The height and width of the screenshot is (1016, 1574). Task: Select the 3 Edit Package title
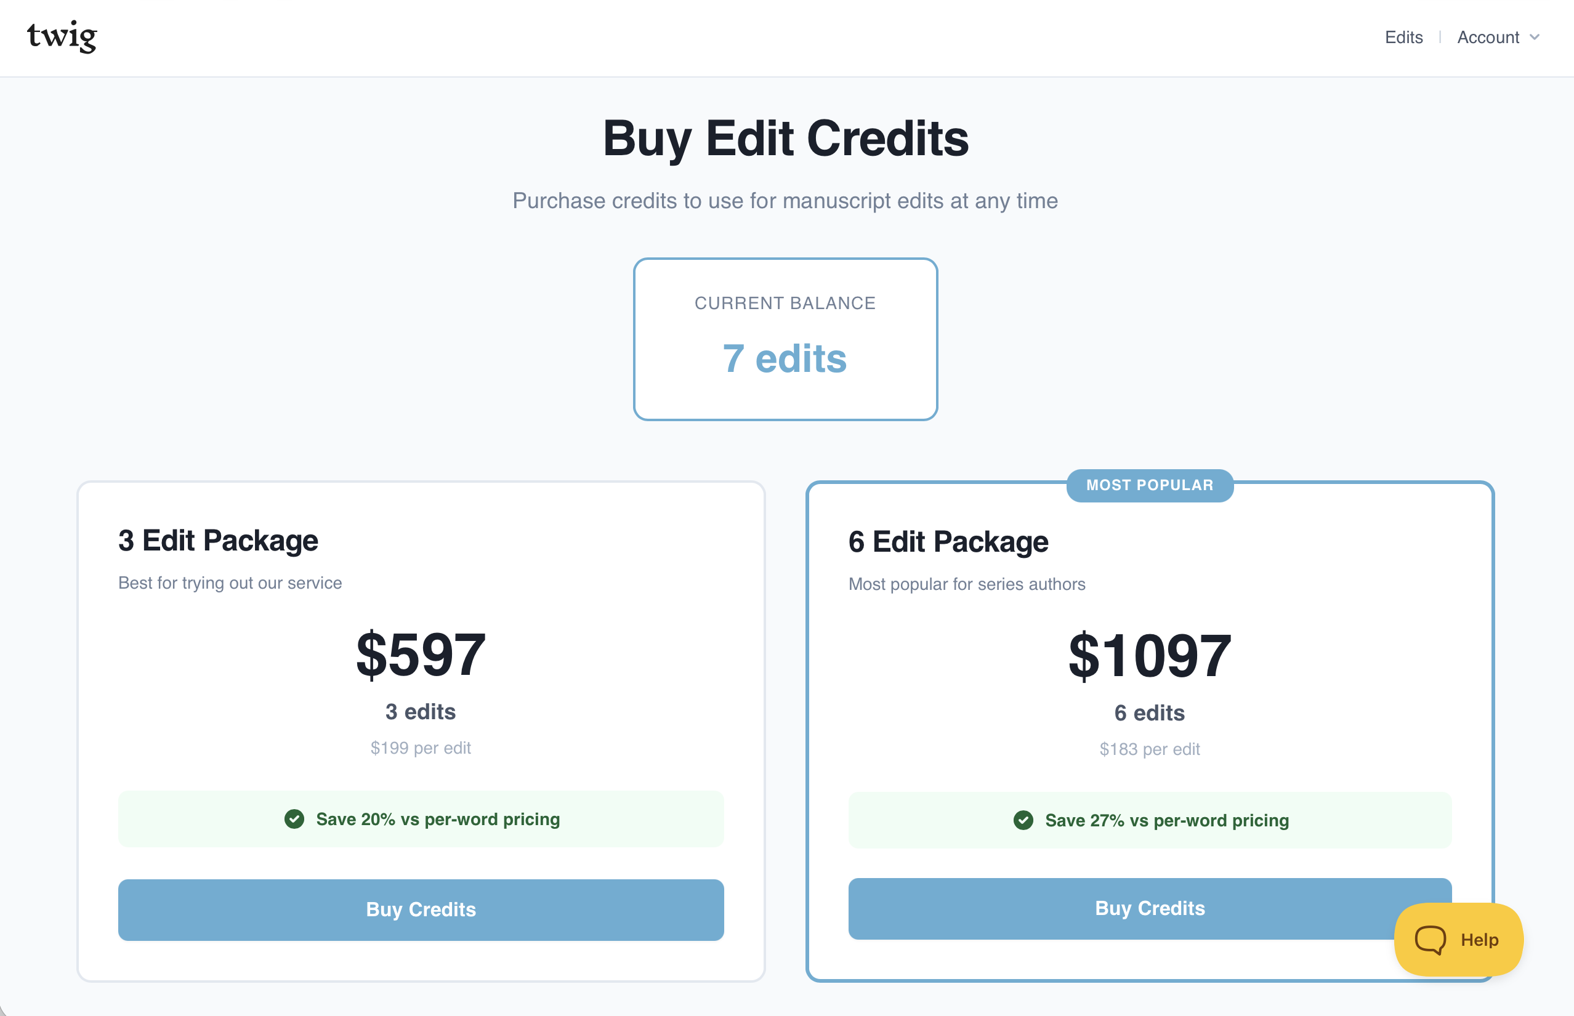(x=219, y=541)
